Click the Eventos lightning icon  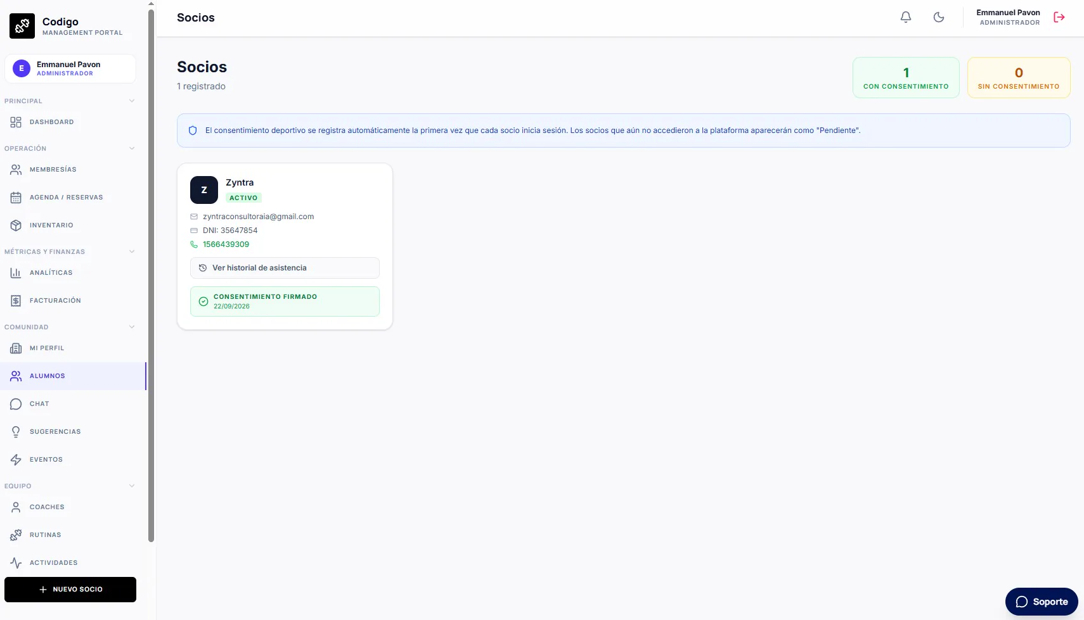16,460
